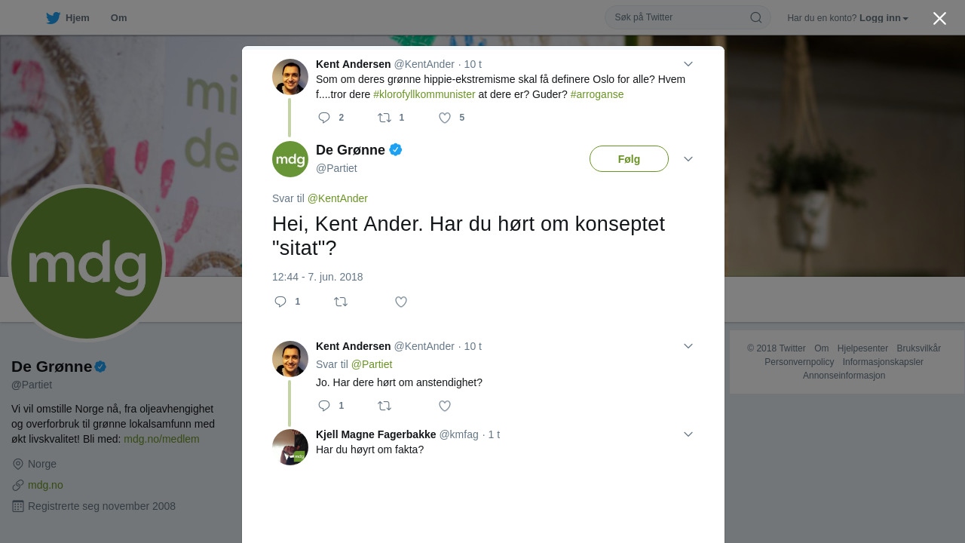Image resolution: width=965 pixels, height=543 pixels.
Task: Open the #klorofyllkommunister hashtag link
Action: (x=424, y=94)
